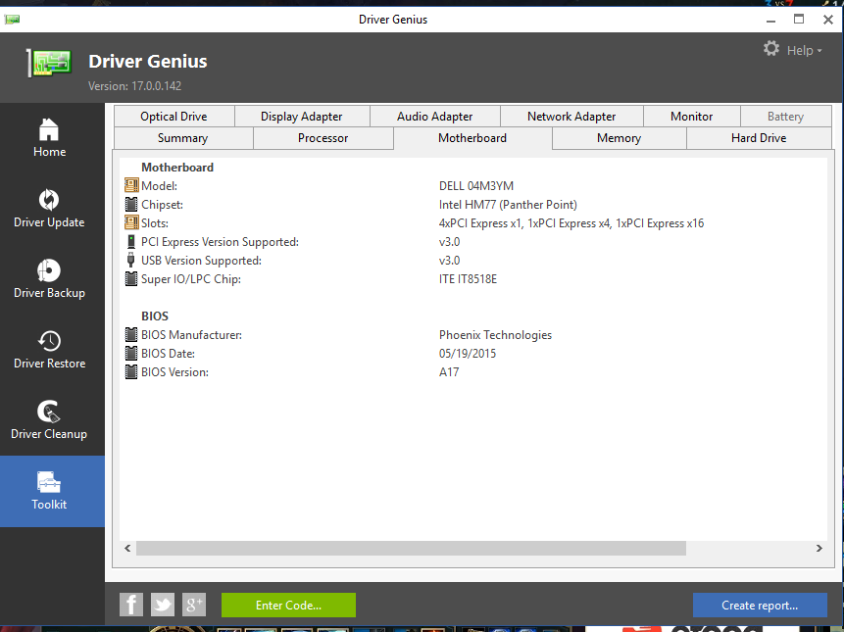Screen dimensions: 844x632
Task: Switch to the Network Adapter tab
Action: coord(571,117)
